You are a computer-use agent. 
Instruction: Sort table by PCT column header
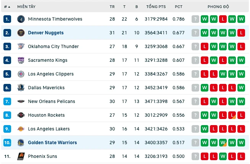coord(179,7)
